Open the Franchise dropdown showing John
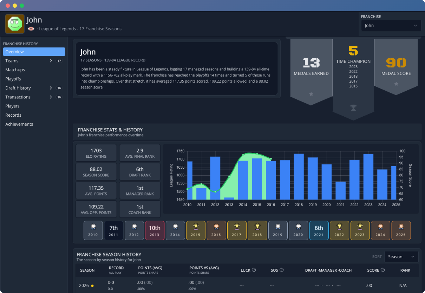The width and height of the screenshot is (425, 293). [x=391, y=26]
